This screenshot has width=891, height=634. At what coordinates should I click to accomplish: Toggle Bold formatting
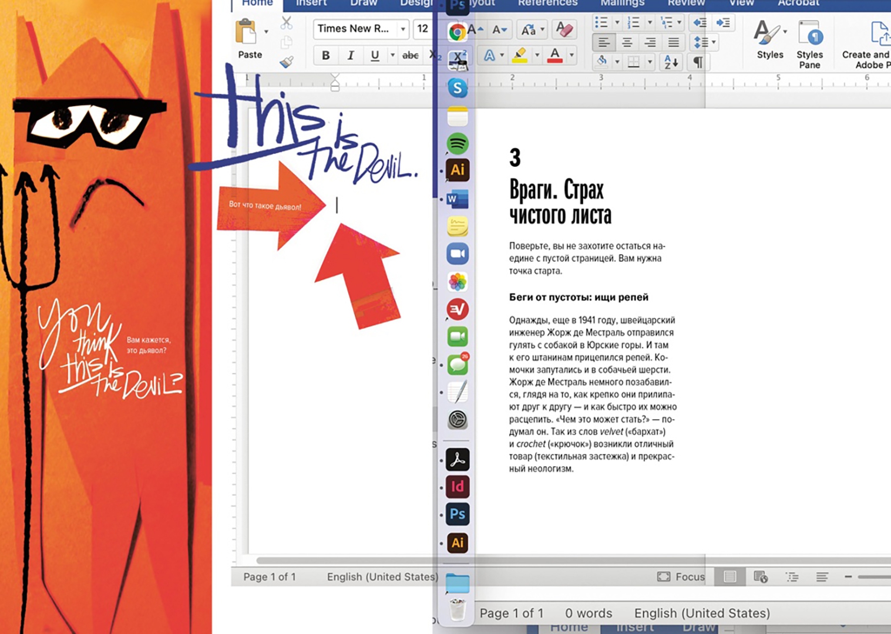(325, 55)
